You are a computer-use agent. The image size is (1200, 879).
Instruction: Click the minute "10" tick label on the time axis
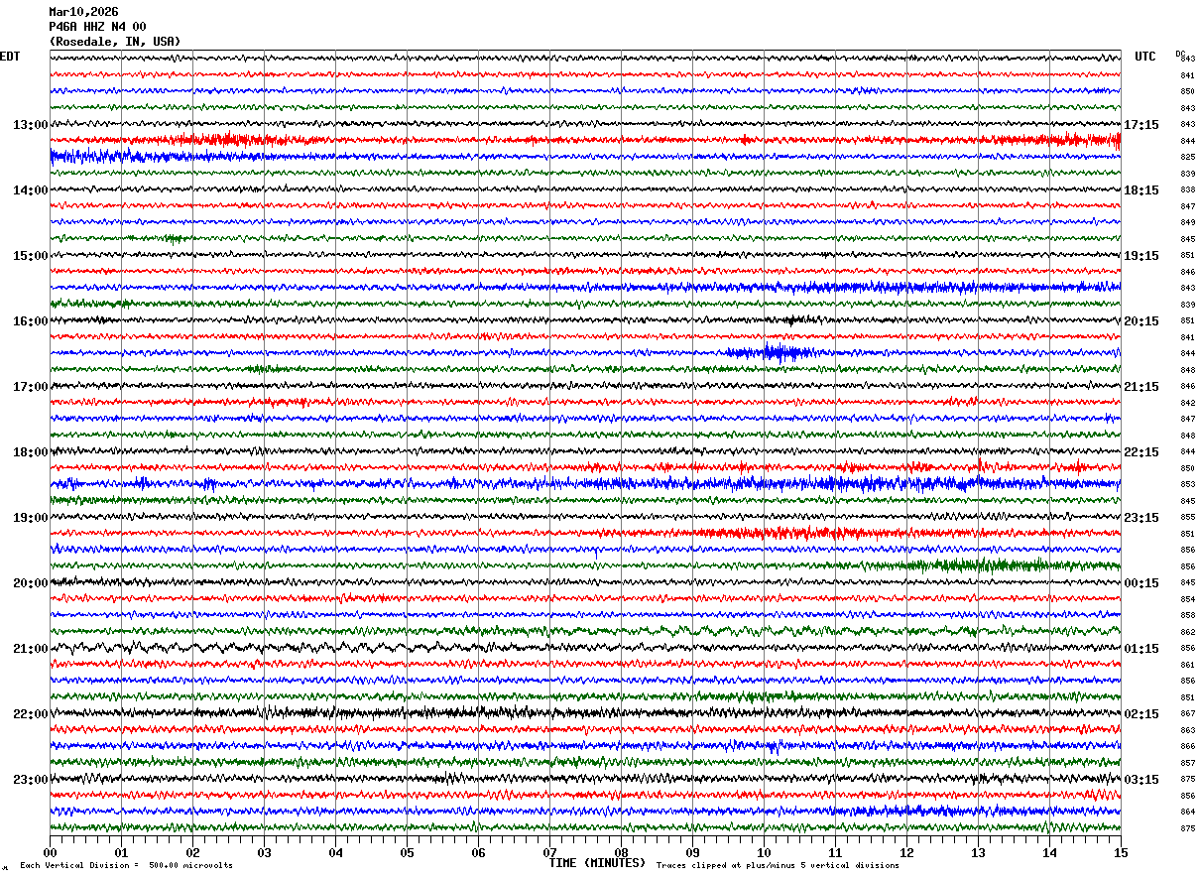coord(764,853)
